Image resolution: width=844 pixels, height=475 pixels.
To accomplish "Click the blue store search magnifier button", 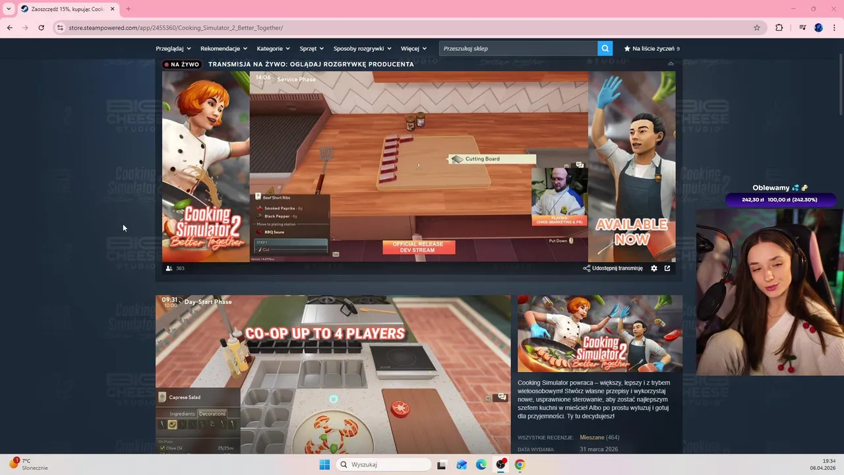I will tap(605, 48).
